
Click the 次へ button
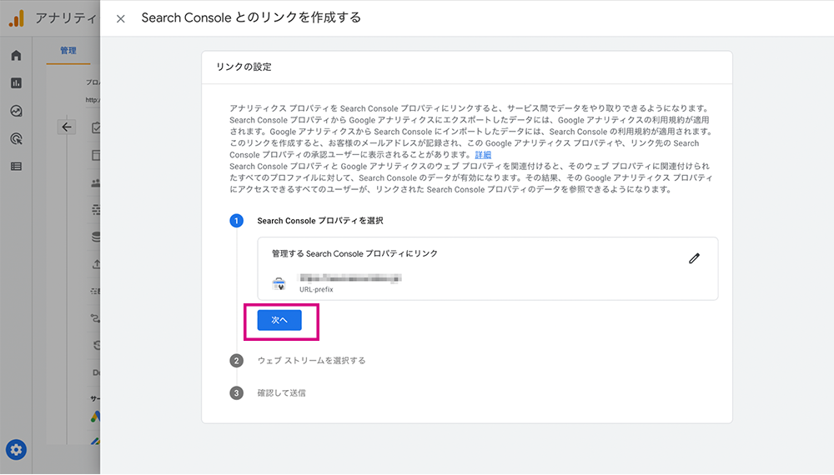(279, 320)
